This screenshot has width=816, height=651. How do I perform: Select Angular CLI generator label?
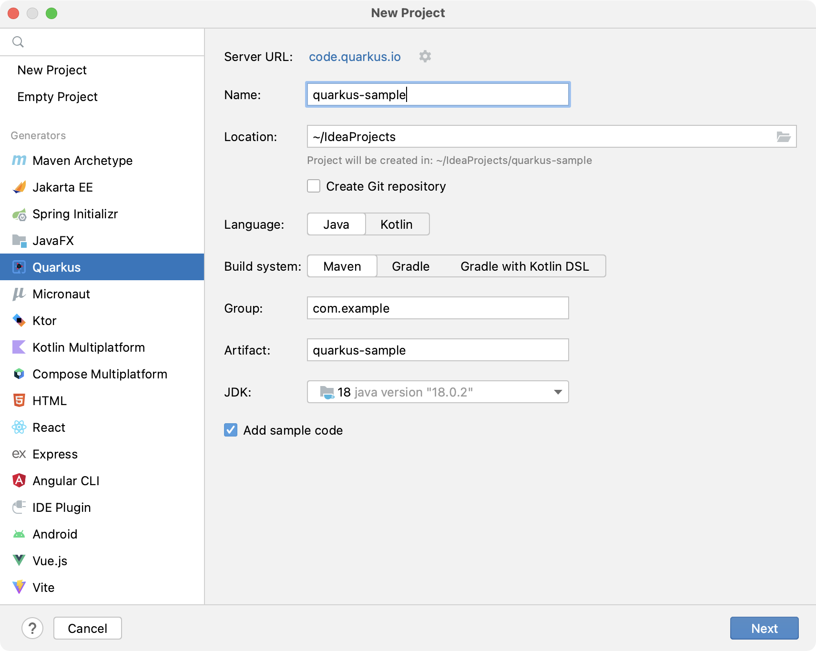pos(66,481)
